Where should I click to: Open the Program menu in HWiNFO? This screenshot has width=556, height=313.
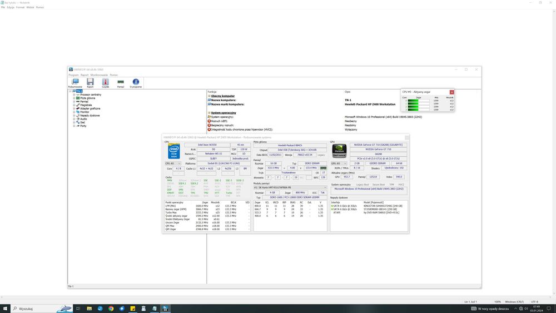pos(73,75)
